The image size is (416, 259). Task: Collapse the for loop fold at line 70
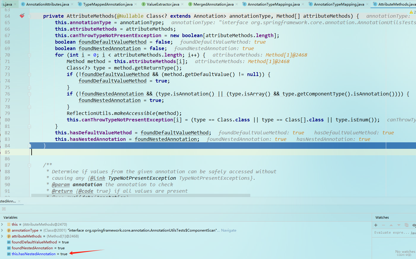point(29,55)
